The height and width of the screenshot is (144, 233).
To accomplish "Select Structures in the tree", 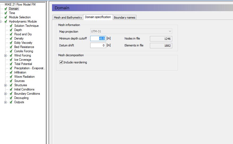I will coord(20,85).
